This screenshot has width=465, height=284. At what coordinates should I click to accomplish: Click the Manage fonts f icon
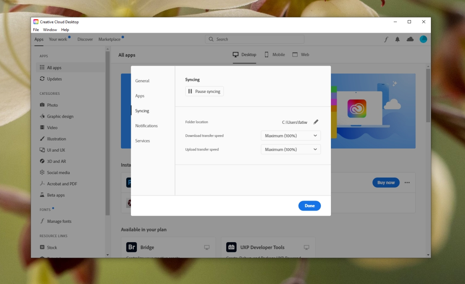pos(42,221)
